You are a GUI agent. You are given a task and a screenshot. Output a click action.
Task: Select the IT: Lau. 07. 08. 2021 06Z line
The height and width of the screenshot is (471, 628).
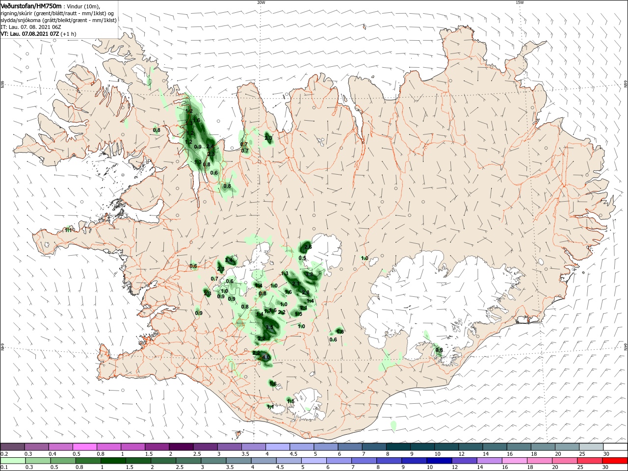coord(31,27)
